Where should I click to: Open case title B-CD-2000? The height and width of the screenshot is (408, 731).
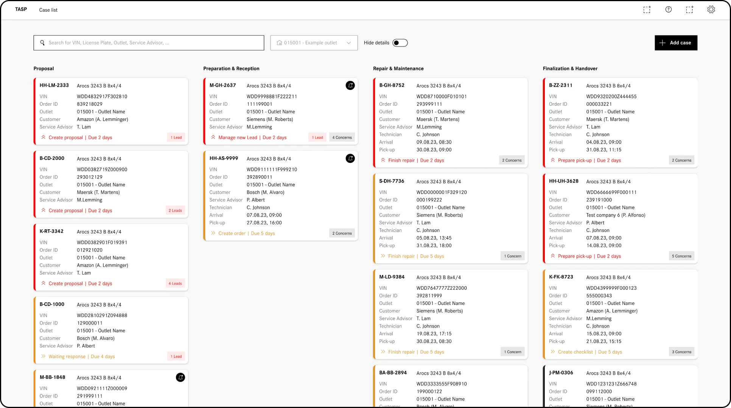click(x=52, y=158)
